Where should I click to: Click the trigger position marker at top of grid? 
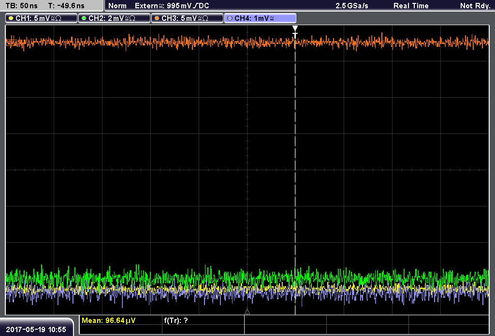pos(295,29)
